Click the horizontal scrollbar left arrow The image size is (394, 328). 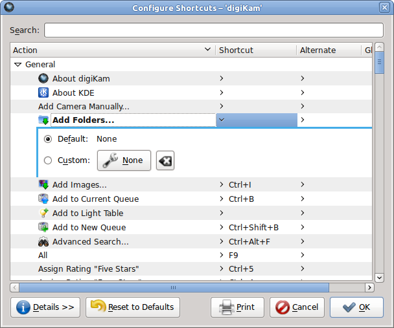14,287
